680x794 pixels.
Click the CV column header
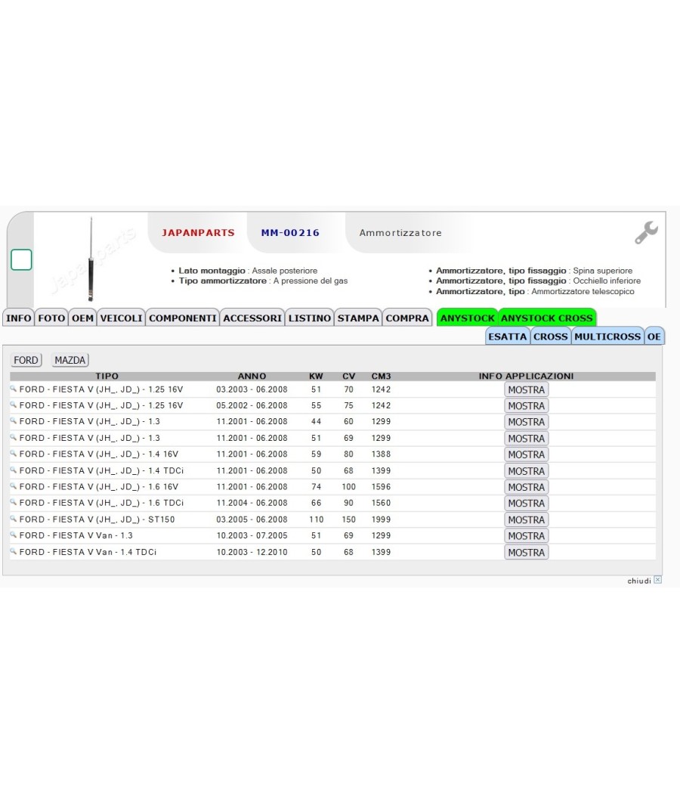348,377
